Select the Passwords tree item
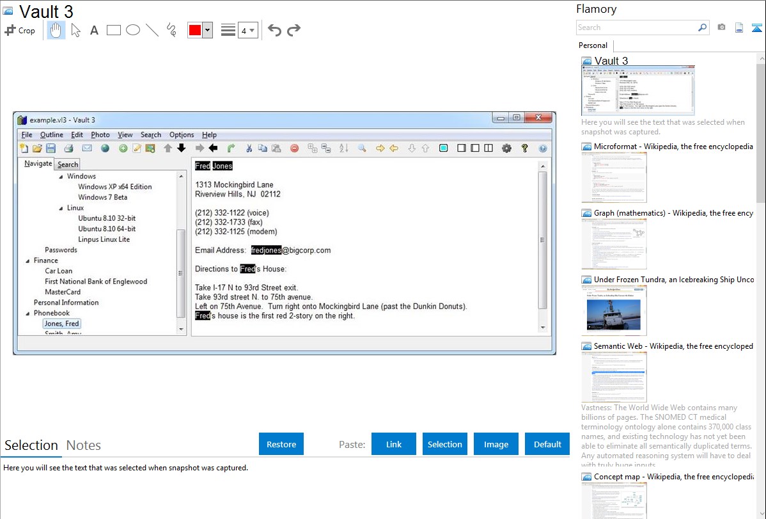The height and width of the screenshot is (519, 766). tap(61, 250)
